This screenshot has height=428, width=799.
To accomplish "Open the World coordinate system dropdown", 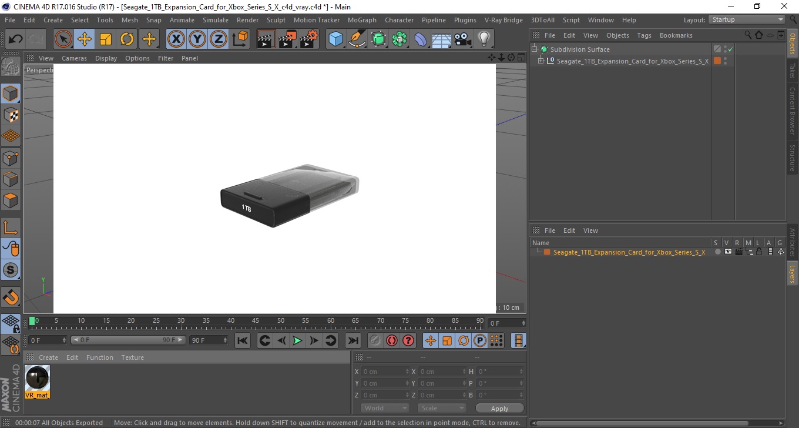I will click(385, 408).
